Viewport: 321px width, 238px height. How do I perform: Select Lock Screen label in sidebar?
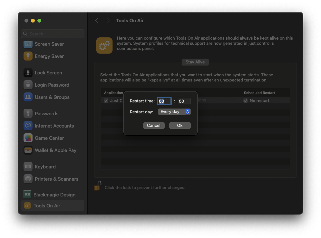pos(48,73)
